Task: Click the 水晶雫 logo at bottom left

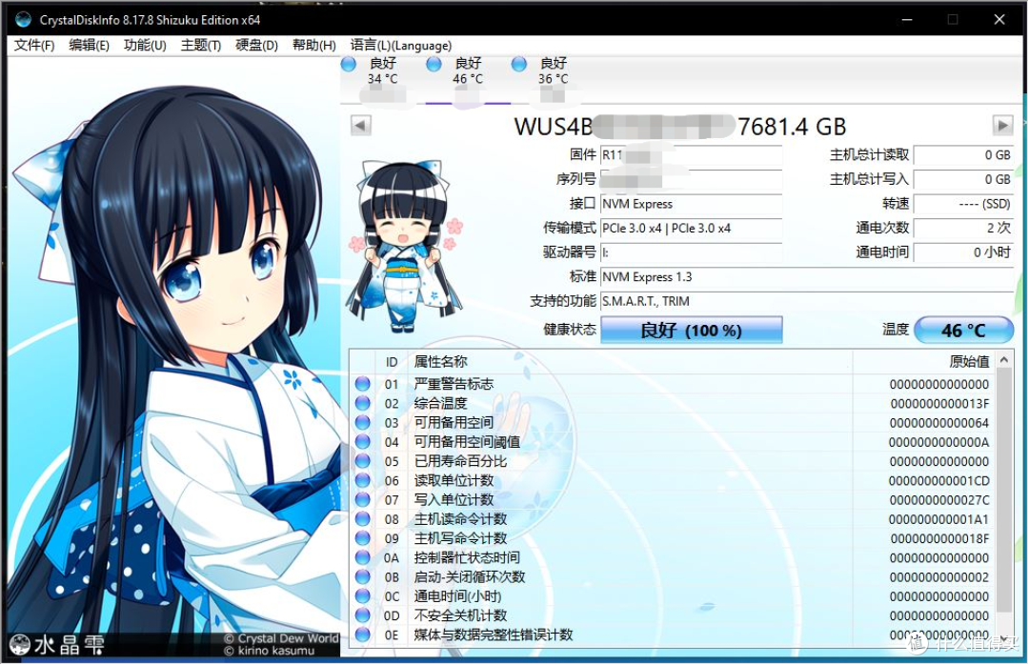Action: pyautogui.click(x=57, y=645)
